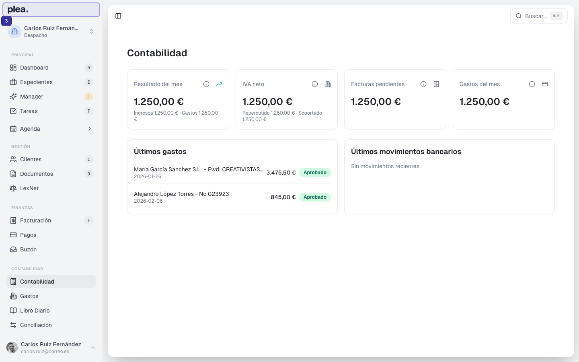Click the Documentos file icon
This screenshot has width=579, height=362.
tap(13, 174)
